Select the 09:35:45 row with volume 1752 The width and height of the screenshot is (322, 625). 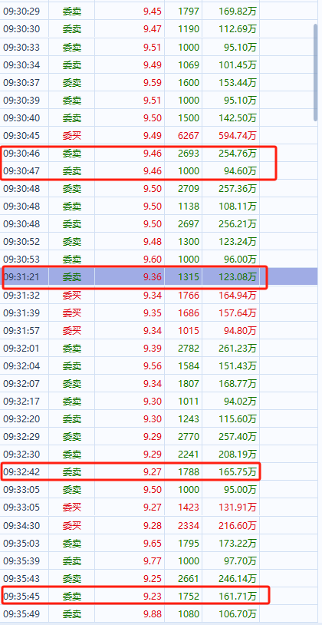(159, 597)
